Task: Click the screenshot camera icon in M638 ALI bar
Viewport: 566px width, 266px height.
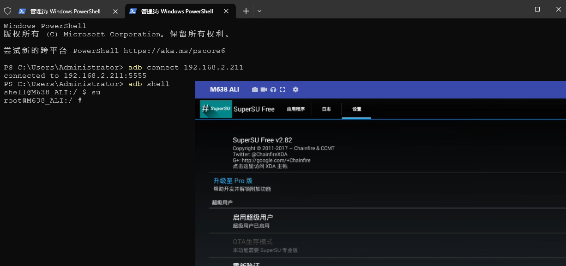Action: (255, 90)
